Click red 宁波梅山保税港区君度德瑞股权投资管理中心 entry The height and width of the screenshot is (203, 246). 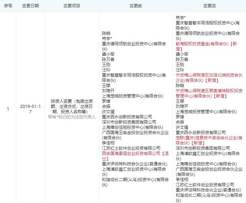[x=209, y=93]
